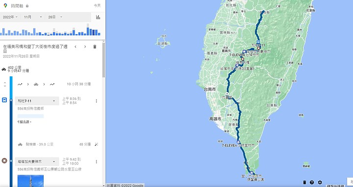Click the 今天 (today) link
Image resolution: width=353 pixels, height=187 pixels.
[x=97, y=5]
